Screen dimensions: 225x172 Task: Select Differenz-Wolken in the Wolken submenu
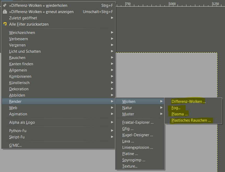188,102
